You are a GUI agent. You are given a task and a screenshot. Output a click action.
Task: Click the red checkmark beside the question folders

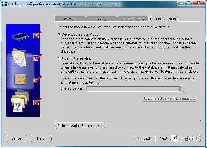coord(37,101)
